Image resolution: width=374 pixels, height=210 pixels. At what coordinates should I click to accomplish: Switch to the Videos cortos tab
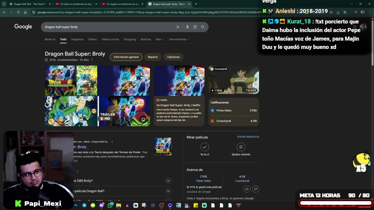110,39
